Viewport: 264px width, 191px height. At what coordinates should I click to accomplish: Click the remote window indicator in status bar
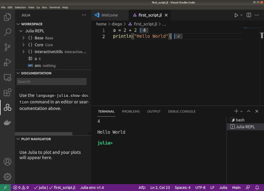pyautogui.click(x=5, y=188)
